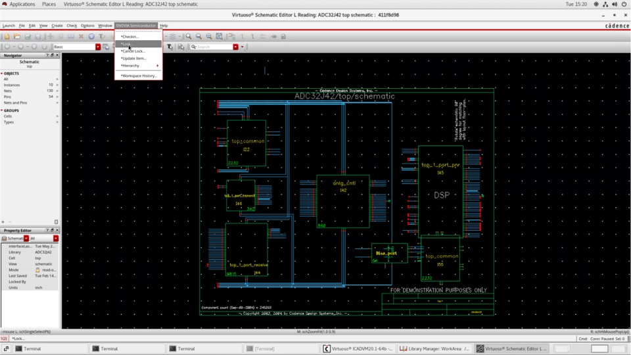This screenshot has height=355, width=631.
Task: Click into the Search input field
Action: coord(214,47)
